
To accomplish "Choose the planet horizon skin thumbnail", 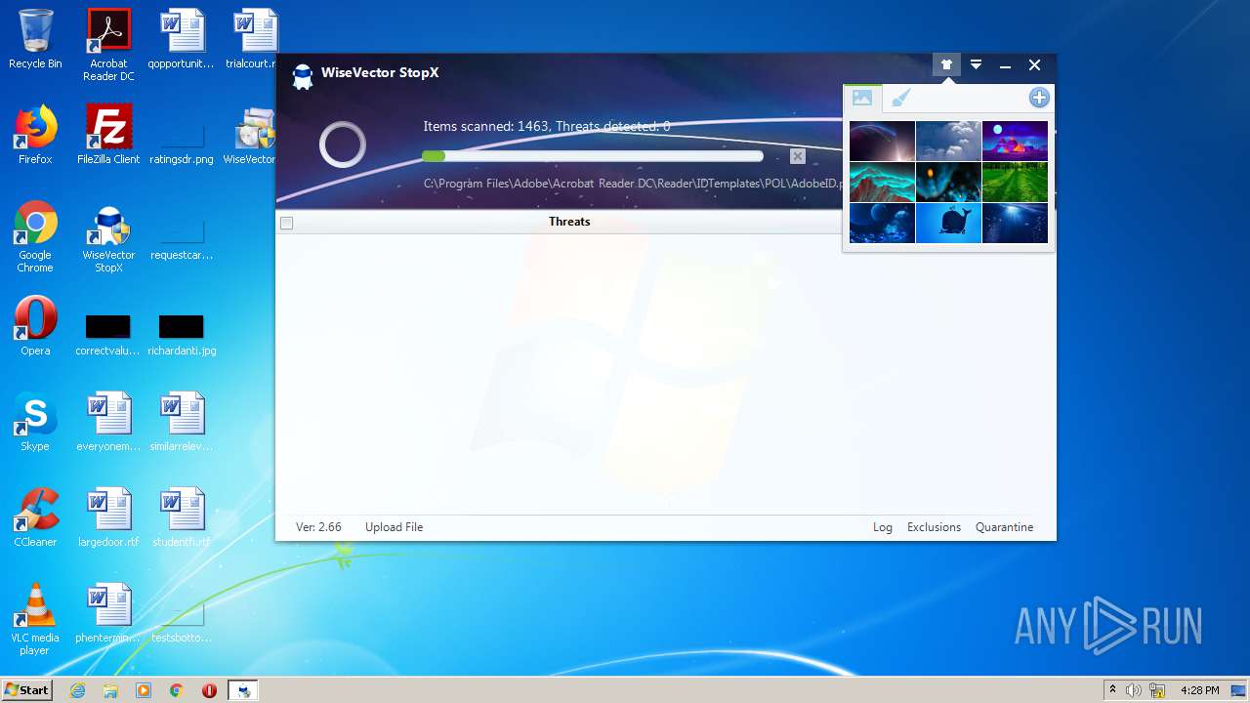I will click(x=882, y=142).
